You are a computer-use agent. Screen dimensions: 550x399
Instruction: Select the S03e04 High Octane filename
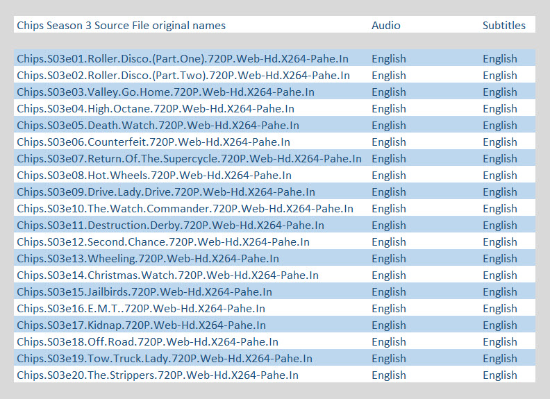(x=156, y=109)
